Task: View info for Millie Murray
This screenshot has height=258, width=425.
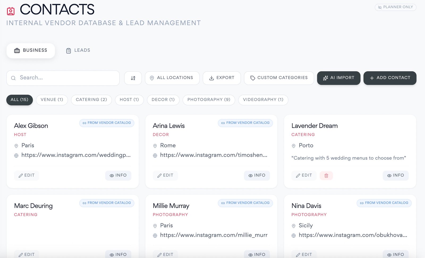Action: 257,254
